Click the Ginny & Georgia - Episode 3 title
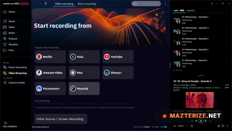The image size is (232, 131). [192, 81]
